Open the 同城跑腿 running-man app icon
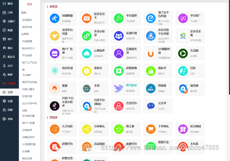Image resolution: width=230 pixels, height=161 pixels. [x=55, y=18]
